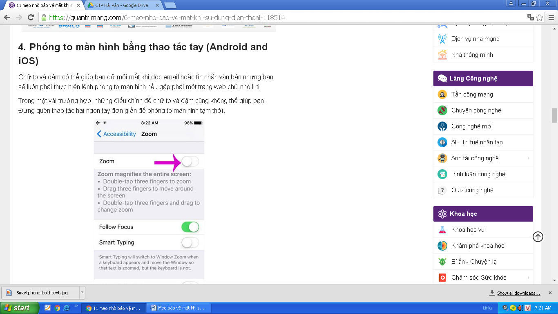Open the Dịch vụ nhà mạng link

(x=475, y=39)
